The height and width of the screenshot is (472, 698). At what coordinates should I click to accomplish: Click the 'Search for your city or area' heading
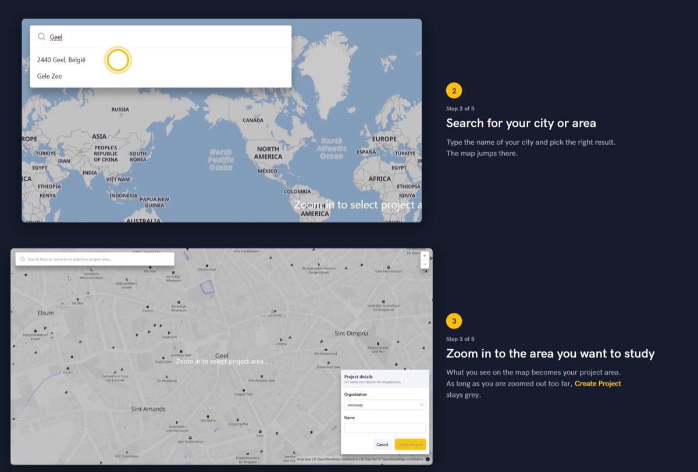[x=521, y=123]
